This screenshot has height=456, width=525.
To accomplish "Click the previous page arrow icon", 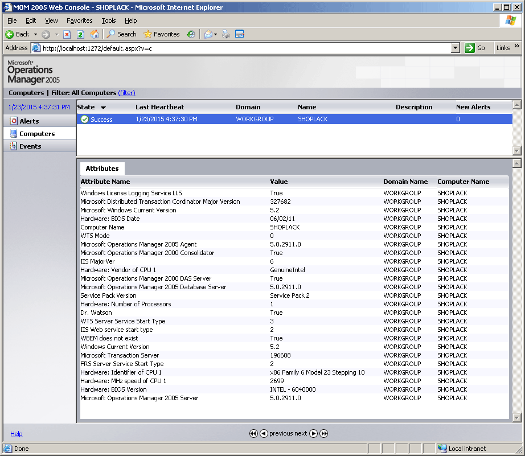I will (264, 434).
